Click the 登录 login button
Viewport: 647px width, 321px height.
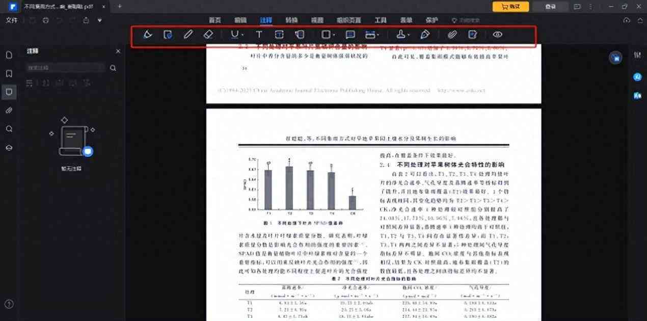tap(550, 7)
